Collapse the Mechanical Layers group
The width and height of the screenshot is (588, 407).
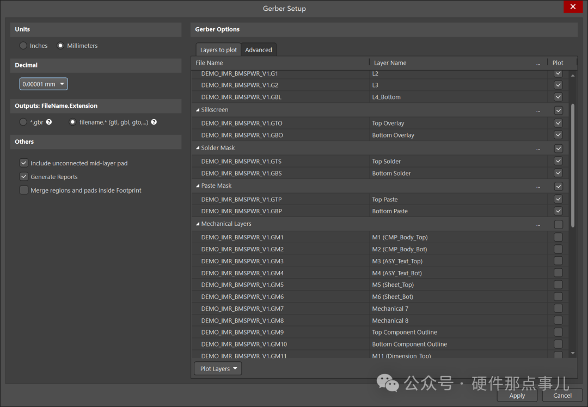[198, 224]
